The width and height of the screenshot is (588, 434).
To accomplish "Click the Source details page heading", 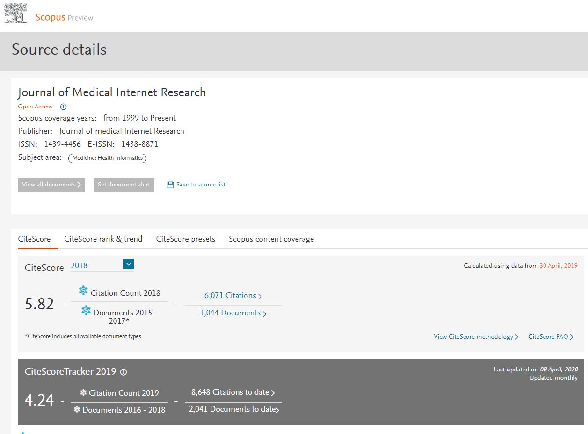I will click(59, 50).
